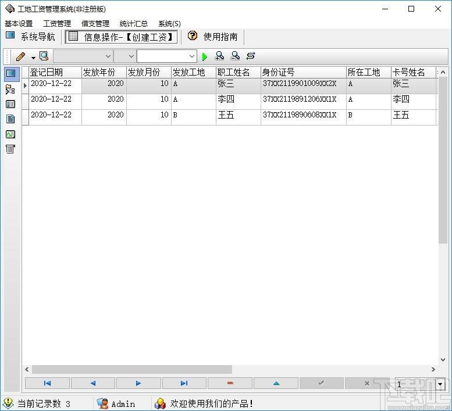Jump to last record navigation button

click(x=184, y=383)
